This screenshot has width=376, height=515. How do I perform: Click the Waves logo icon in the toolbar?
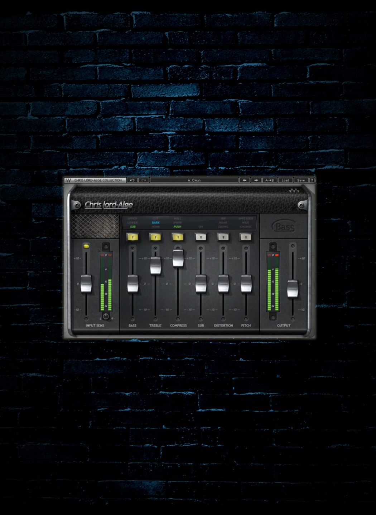[68, 180]
